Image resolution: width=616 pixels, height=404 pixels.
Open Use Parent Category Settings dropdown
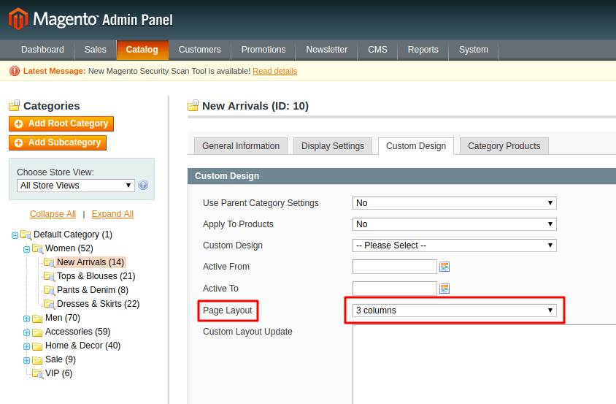(x=455, y=203)
